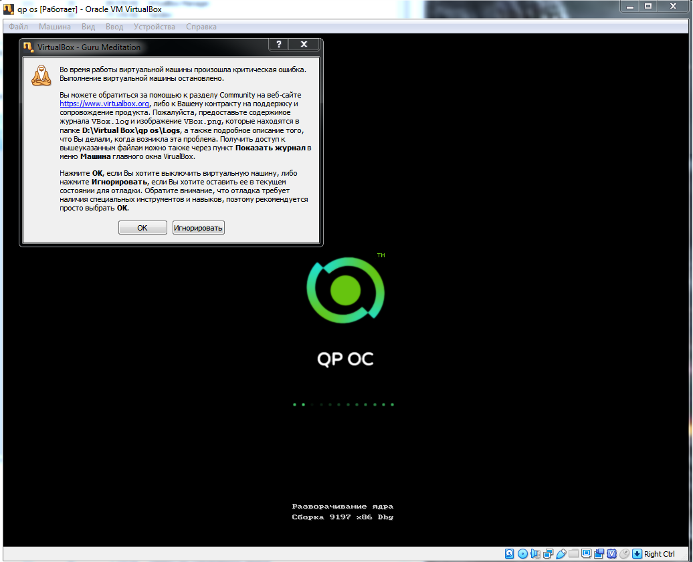This screenshot has width=693, height=562.
Task: Open the Справка menu
Action: (201, 27)
